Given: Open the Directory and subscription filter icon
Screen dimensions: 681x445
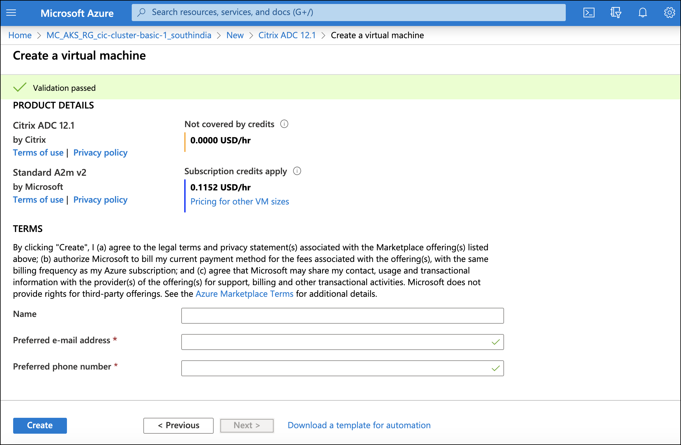Looking at the screenshot, I should (x=616, y=13).
